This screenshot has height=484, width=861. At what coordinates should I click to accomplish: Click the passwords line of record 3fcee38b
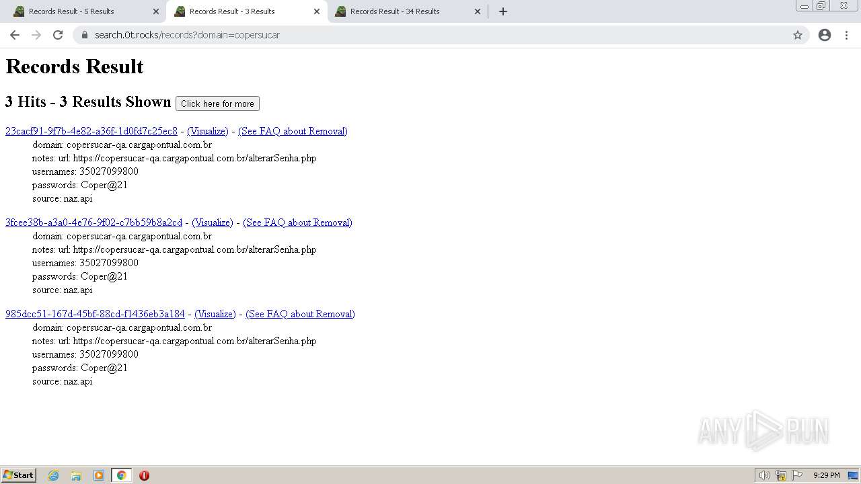pos(80,276)
